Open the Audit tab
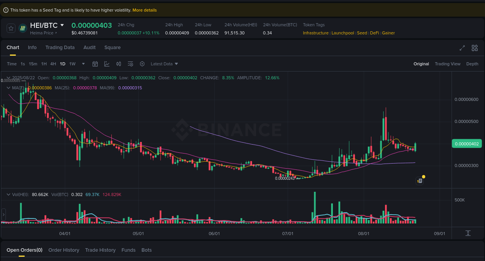Screen dimensions: 485x261 90,48
